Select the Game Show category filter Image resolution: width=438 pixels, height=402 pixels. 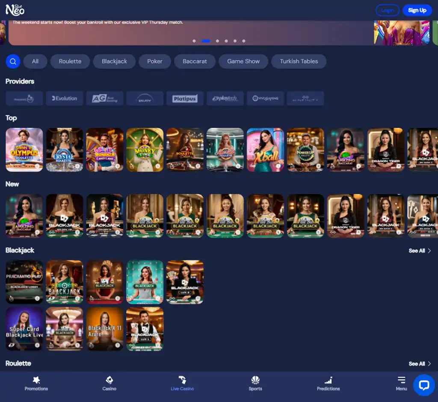point(243,61)
